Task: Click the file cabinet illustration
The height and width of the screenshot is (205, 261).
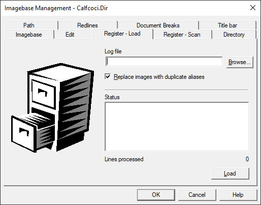Action: 52,108
